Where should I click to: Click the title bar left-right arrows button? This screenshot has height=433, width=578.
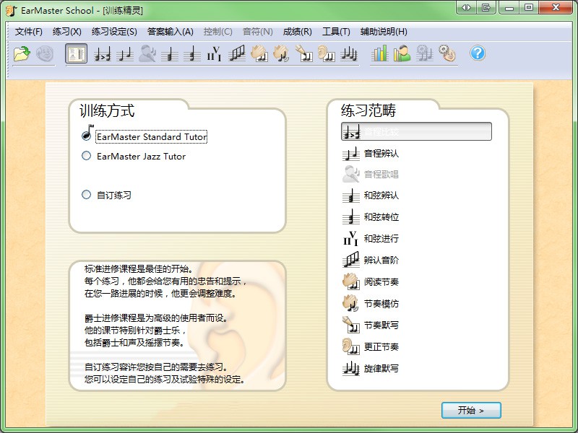[x=466, y=7]
